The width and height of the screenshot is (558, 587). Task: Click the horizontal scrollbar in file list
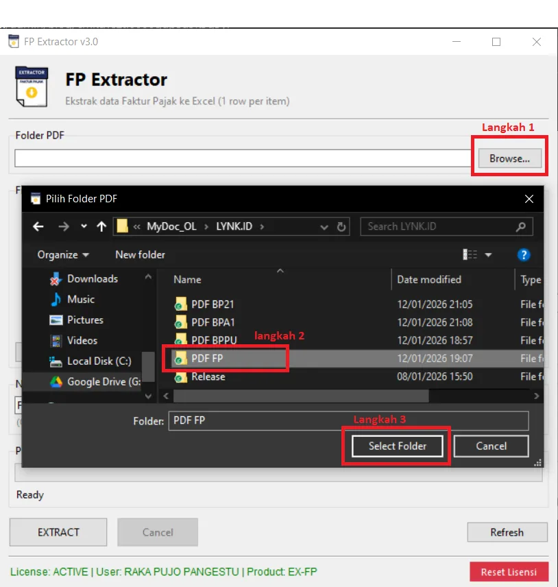[x=300, y=396]
